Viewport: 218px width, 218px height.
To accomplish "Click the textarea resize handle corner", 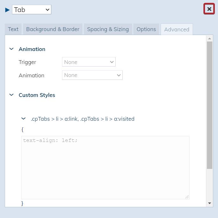I will [187, 197].
